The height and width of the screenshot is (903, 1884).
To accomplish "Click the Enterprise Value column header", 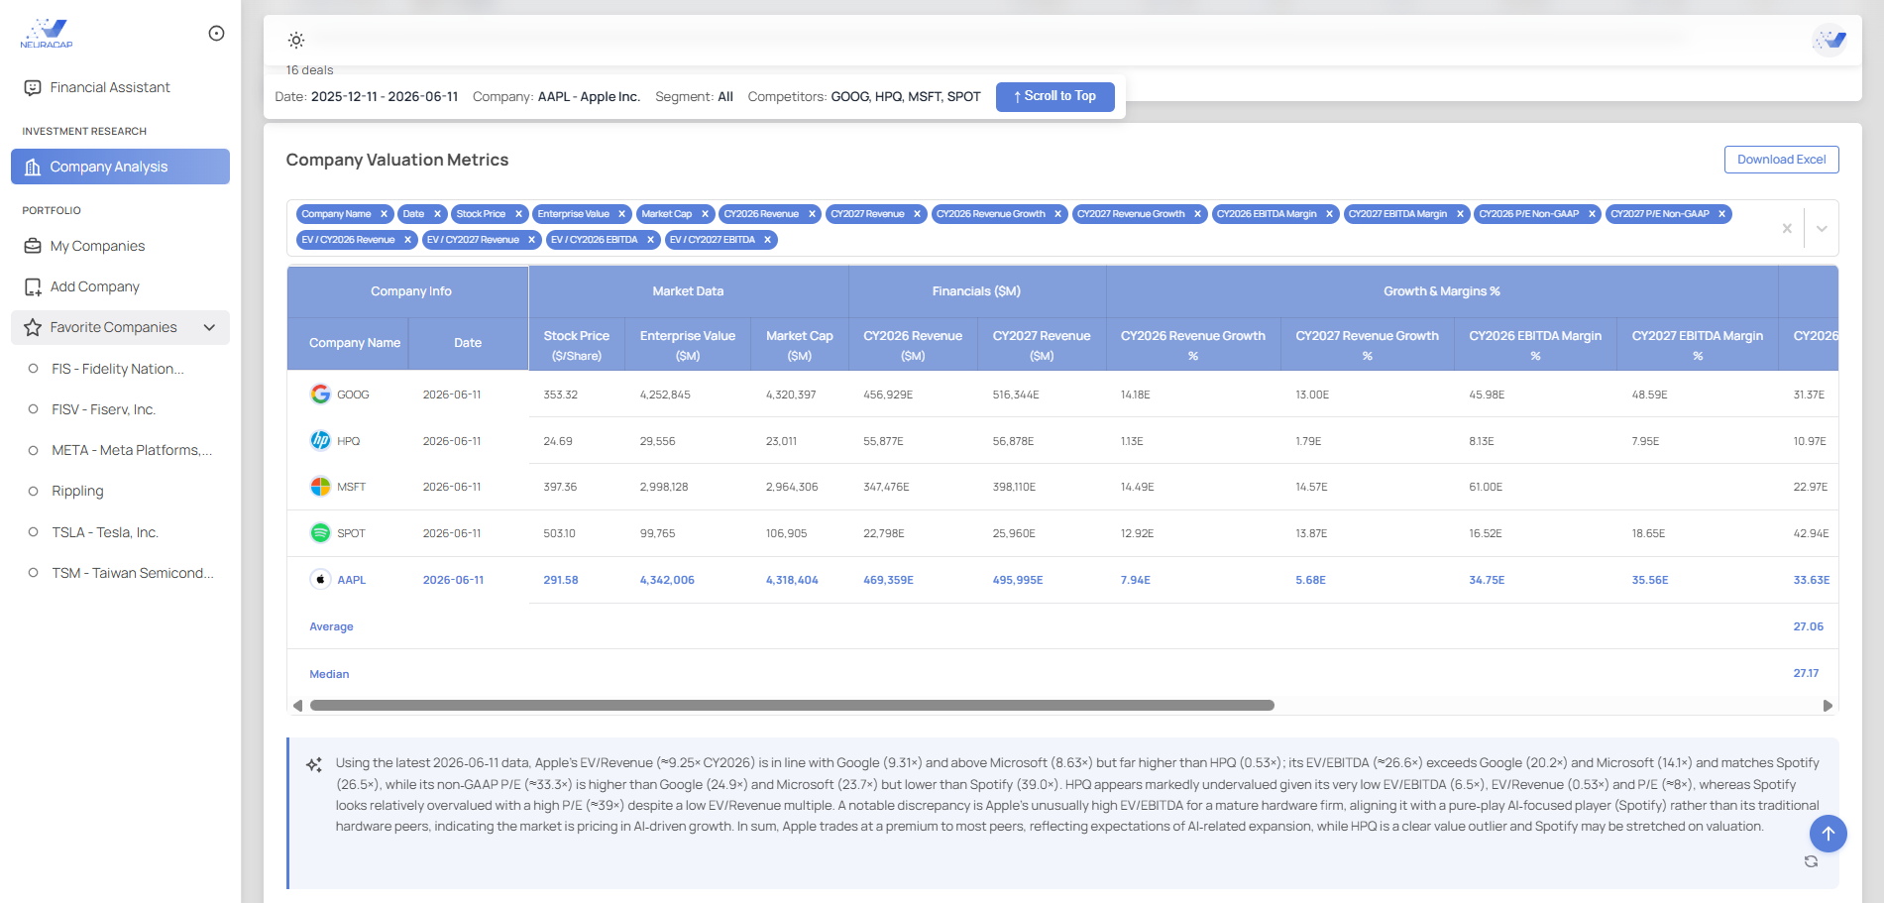I will click(x=688, y=345).
